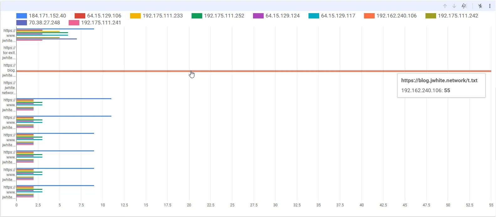Click the long orange blog.jwhite bar
The image size is (496, 217).
coord(254,71)
